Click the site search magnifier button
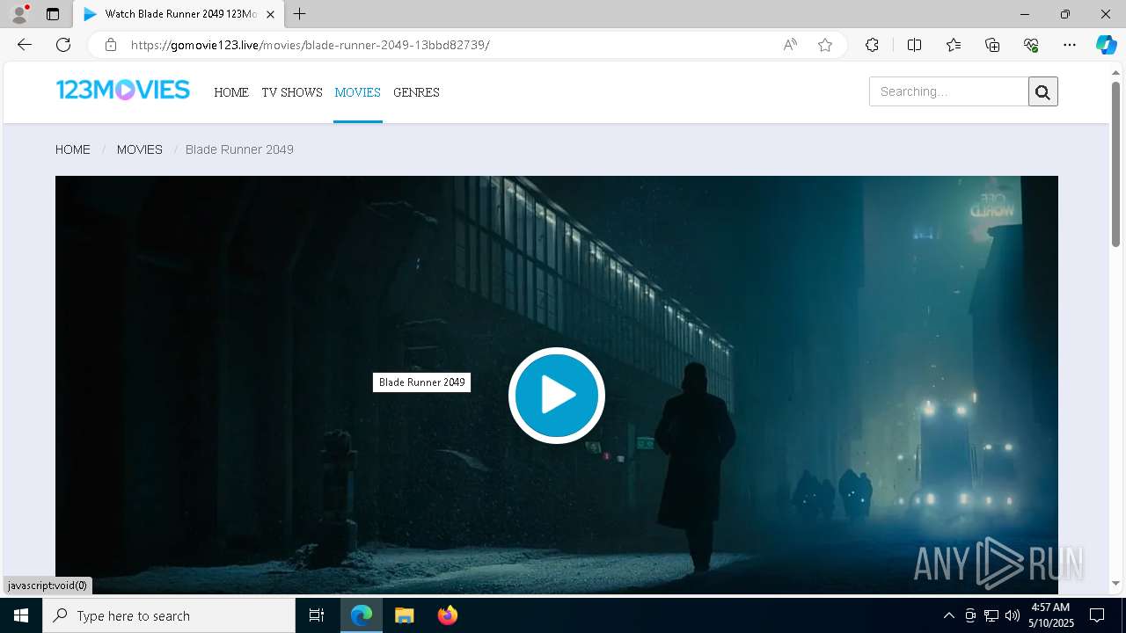Screen dimensions: 1126x633 (x=1043, y=91)
